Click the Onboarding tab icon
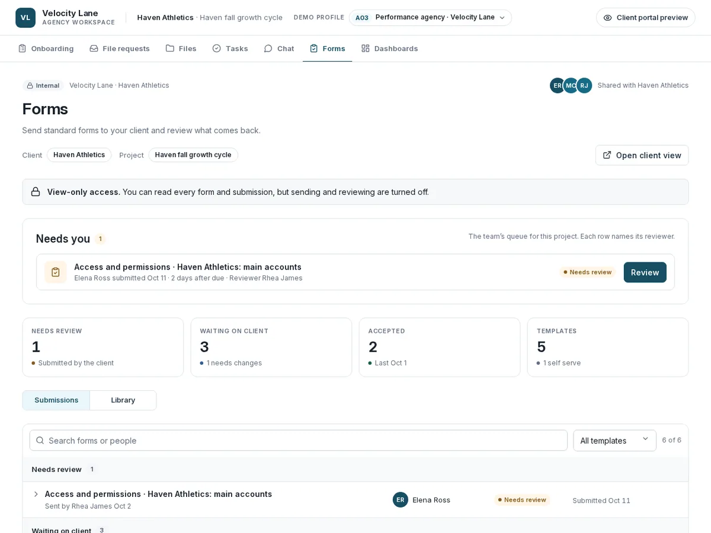The image size is (711, 533). tap(22, 49)
